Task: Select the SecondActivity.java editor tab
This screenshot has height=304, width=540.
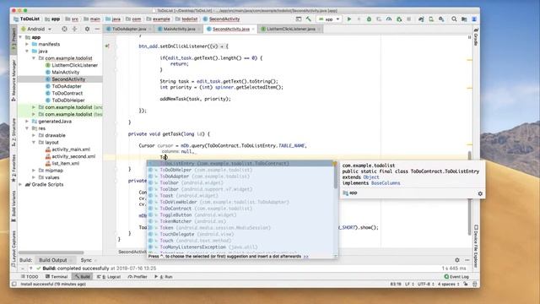Action: click(x=230, y=29)
